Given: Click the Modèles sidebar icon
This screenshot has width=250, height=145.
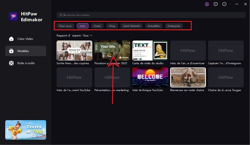Looking at the screenshot, I should [x=11, y=51].
